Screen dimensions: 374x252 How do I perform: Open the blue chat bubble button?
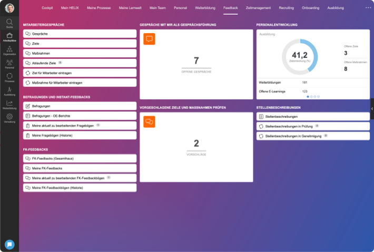(x=9, y=245)
